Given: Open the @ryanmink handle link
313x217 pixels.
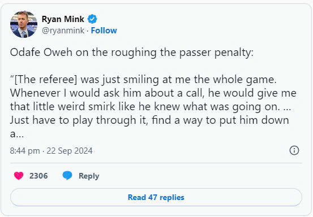Looking at the screenshot, I should [63, 31].
